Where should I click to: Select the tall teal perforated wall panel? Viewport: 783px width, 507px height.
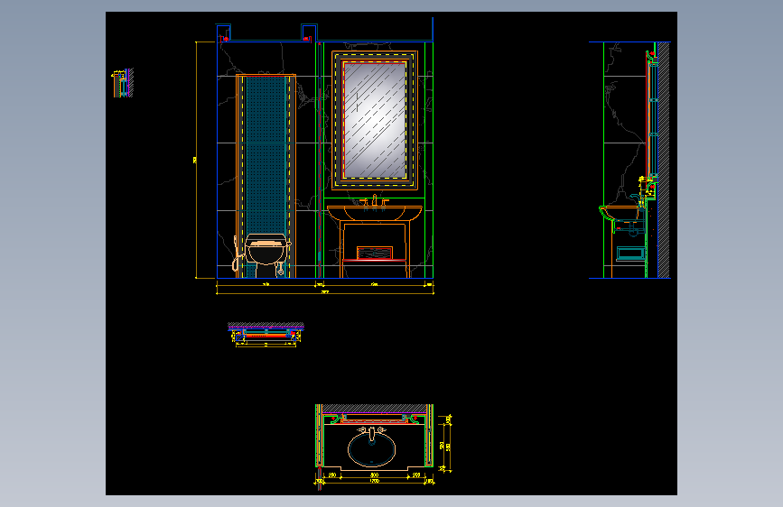tap(266, 154)
